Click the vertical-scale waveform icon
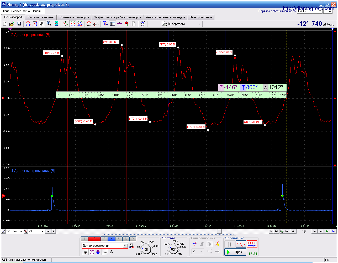 click(35, 24)
